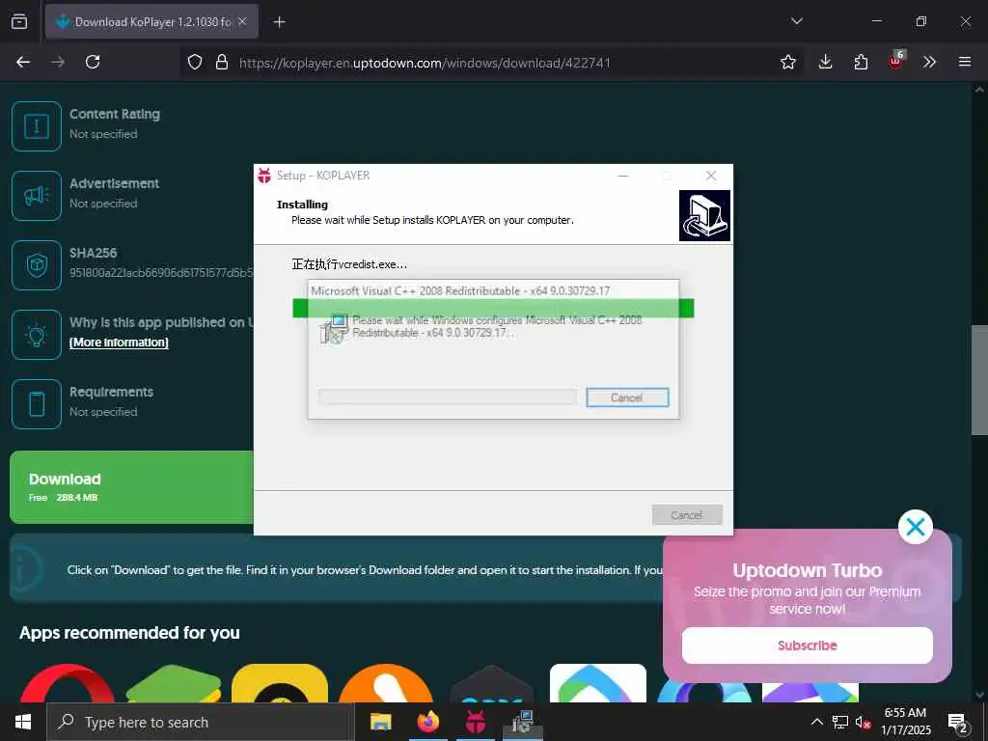988x741 pixels.
Task: Open the Firefox downloads panel
Action: click(826, 62)
